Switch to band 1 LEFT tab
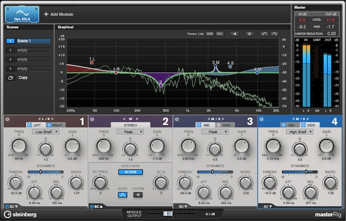The height and width of the screenshot is (221, 346). pyautogui.click(x=36, y=125)
